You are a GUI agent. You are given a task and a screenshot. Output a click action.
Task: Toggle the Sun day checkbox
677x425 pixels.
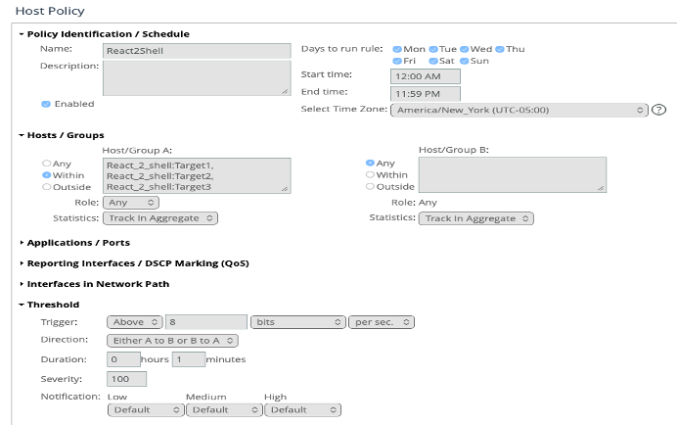tap(465, 61)
